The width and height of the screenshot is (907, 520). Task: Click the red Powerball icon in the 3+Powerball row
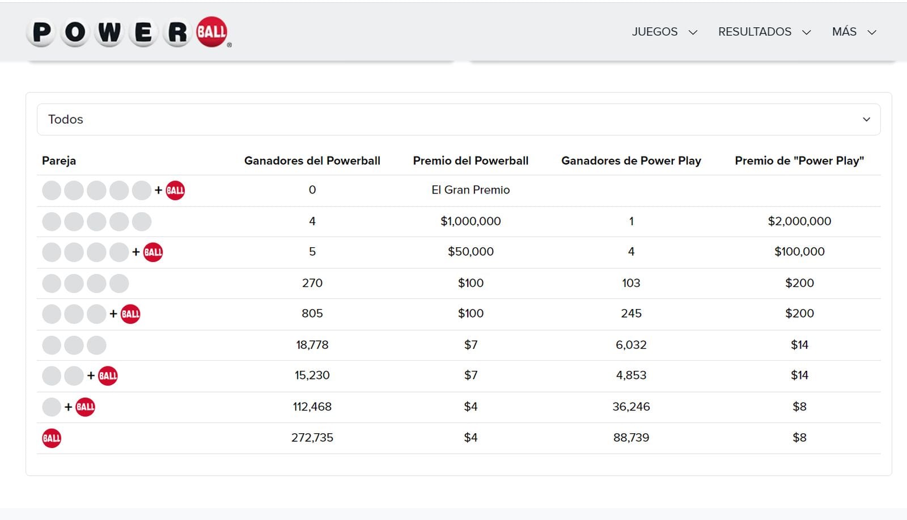(x=130, y=314)
